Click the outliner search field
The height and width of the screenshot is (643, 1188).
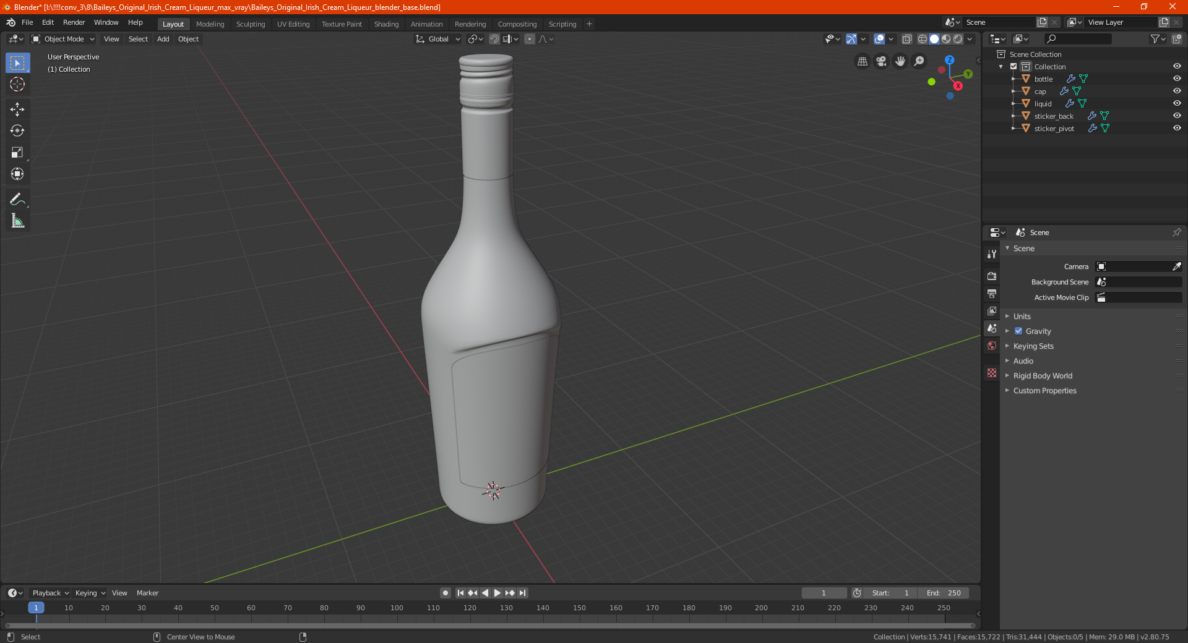click(x=1077, y=39)
